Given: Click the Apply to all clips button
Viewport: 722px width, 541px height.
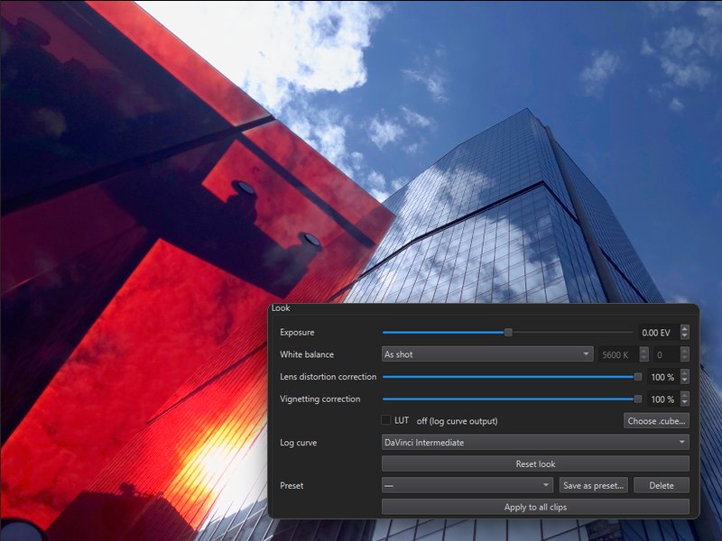Looking at the screenshot, I should tap(535, 507).
